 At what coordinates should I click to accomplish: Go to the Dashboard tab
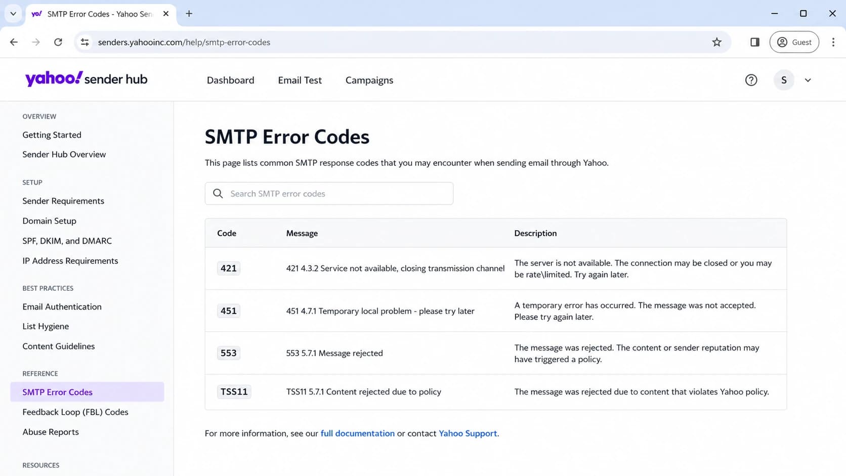click(x=230, y=80)
